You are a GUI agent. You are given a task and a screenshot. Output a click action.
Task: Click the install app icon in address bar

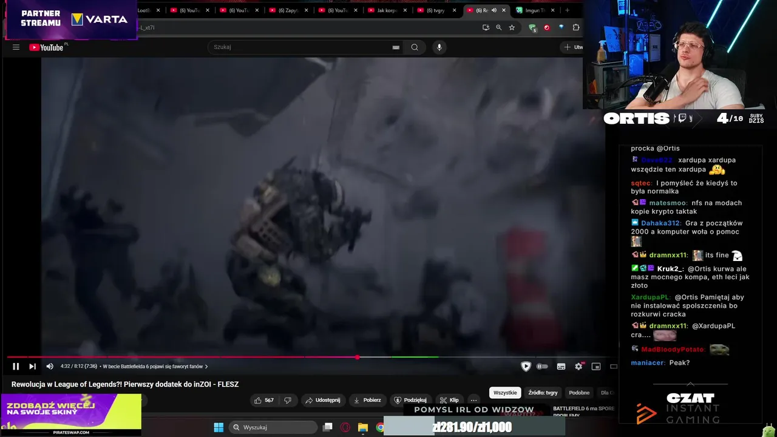coord(486,27)
